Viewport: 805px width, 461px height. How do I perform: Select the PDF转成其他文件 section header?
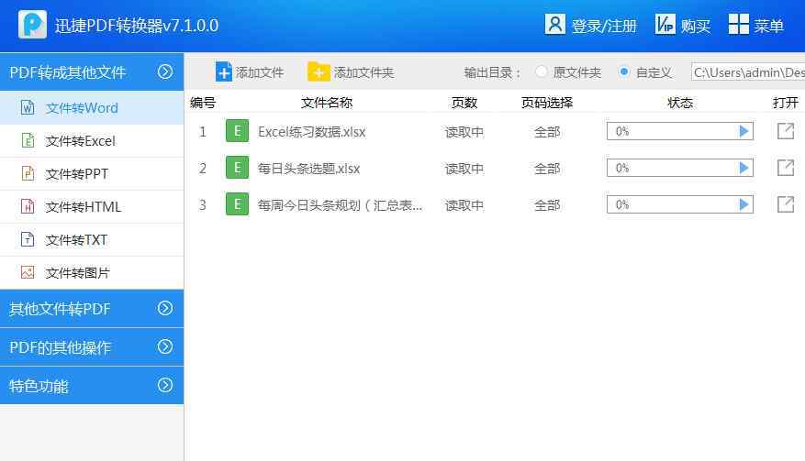(x=92, y=71)
